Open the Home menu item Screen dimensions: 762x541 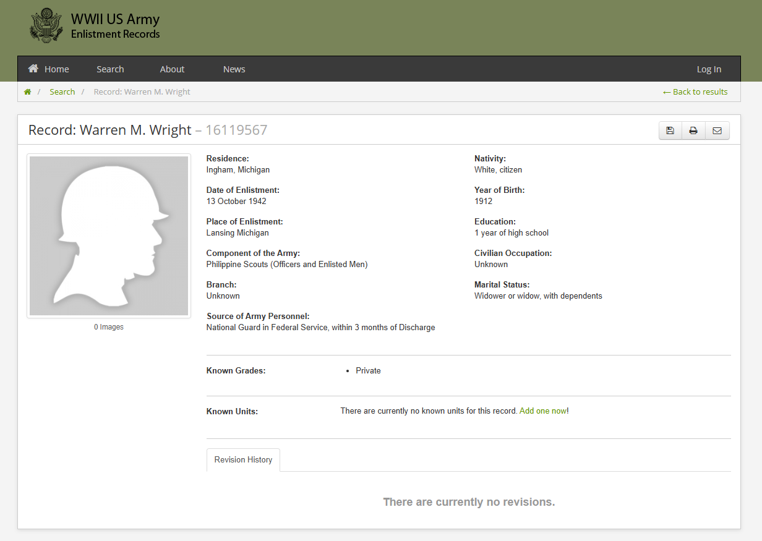coord(48,69)
